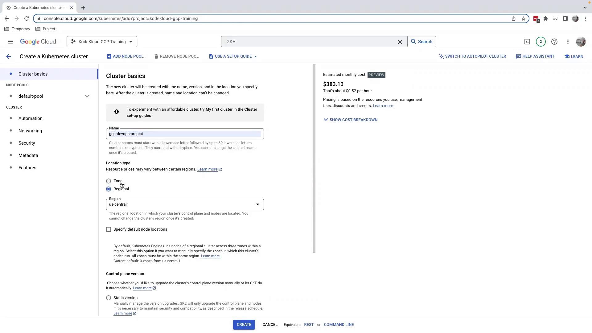Expand the default-pool node pool chevron
Image resolution: width=592 pixels, height=333 pixels.
(x=87, y=96)
